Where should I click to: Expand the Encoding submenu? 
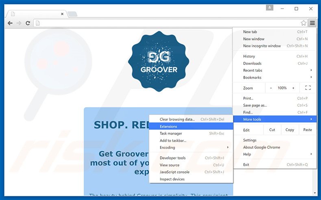(x=191, y=148)
